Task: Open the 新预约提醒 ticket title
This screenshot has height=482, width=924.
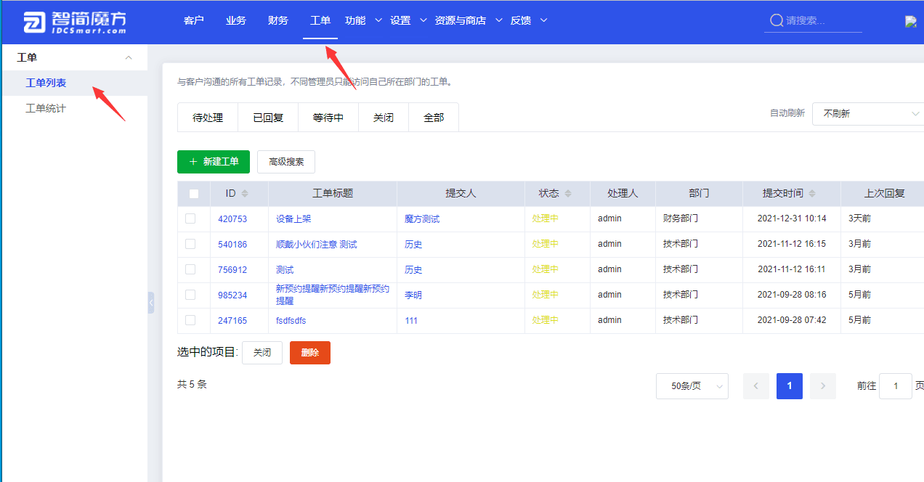Action: click(333, 295)
